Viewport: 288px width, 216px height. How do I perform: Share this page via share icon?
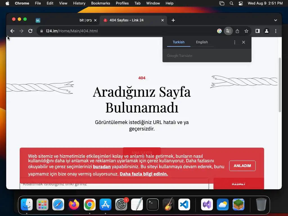point(237,31)
